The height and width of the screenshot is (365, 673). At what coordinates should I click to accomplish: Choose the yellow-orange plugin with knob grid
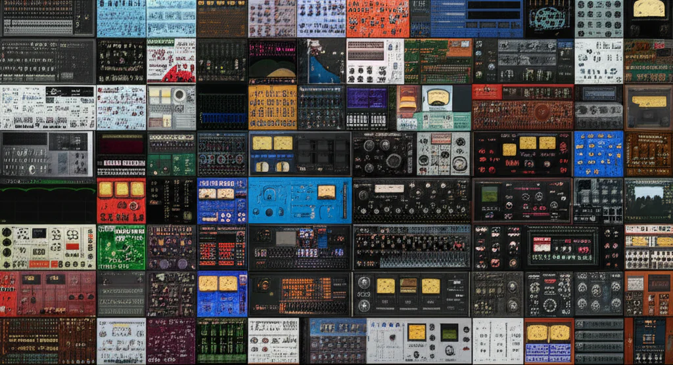pos(273,107)
